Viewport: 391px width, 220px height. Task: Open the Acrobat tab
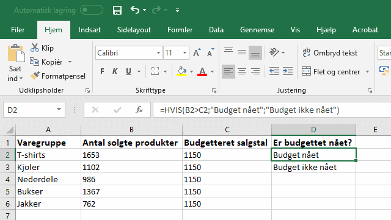(365, 30)
